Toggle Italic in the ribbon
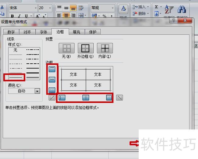Screen dimensions: 198x159 (x=19, y=16)
